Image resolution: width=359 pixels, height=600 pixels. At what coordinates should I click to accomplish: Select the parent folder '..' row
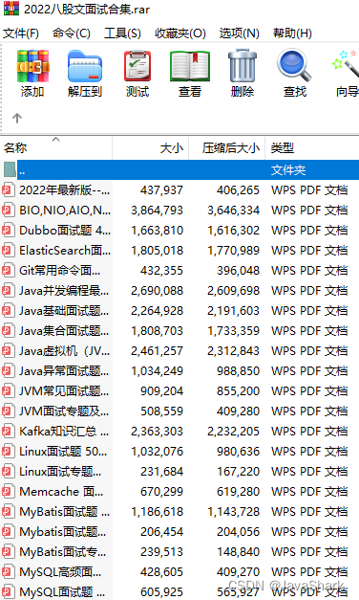pos(179,170)
